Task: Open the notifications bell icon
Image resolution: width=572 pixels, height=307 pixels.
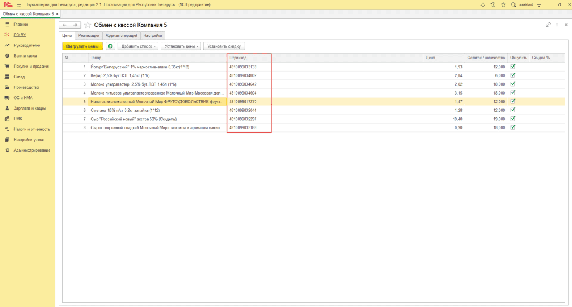Action: (483, 4)
